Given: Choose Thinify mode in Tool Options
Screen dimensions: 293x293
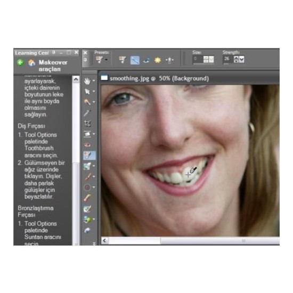Looking at the screenshot, I should coord(169,60).
